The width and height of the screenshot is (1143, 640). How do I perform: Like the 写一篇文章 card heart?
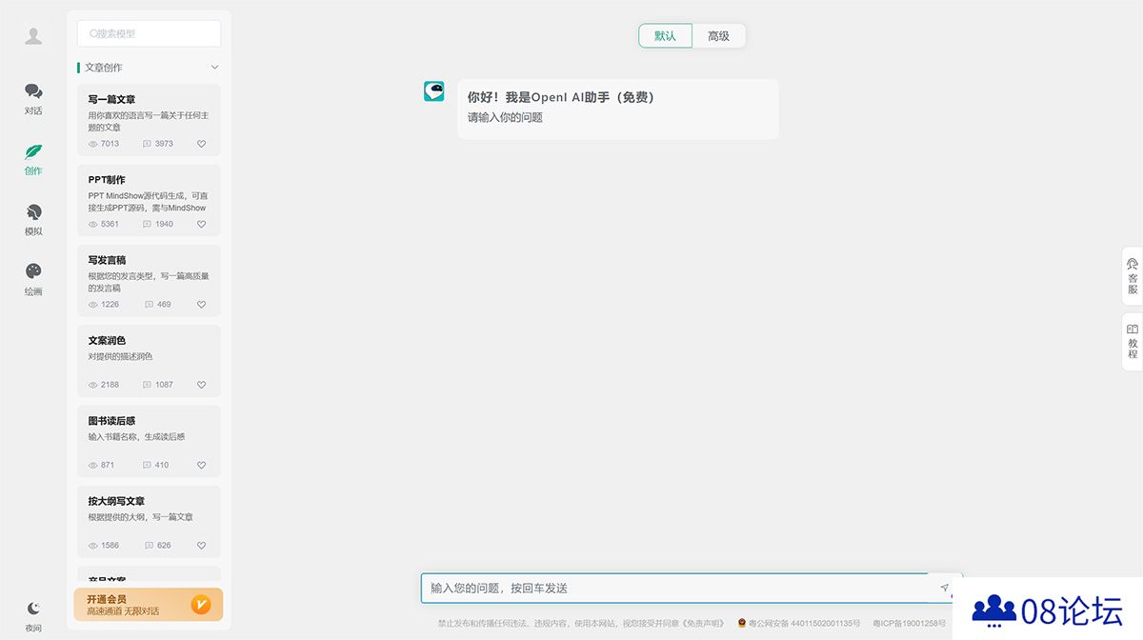pos(201,144)
